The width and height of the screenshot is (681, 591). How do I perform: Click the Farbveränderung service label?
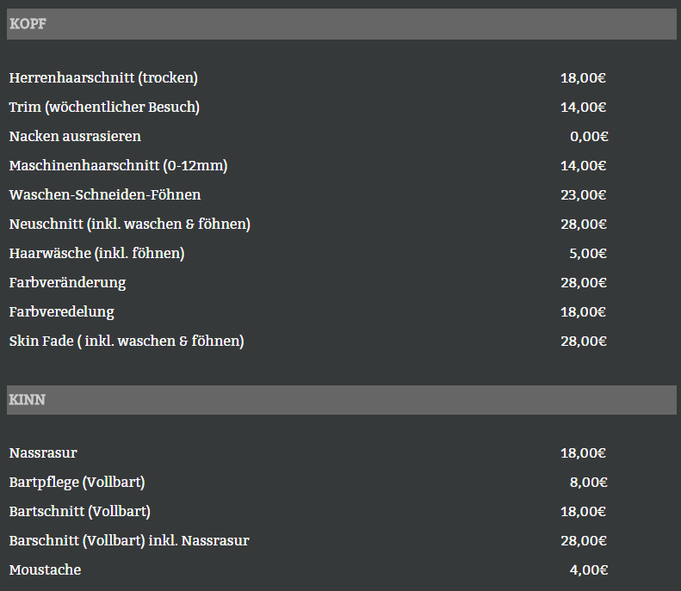point(67,283)
